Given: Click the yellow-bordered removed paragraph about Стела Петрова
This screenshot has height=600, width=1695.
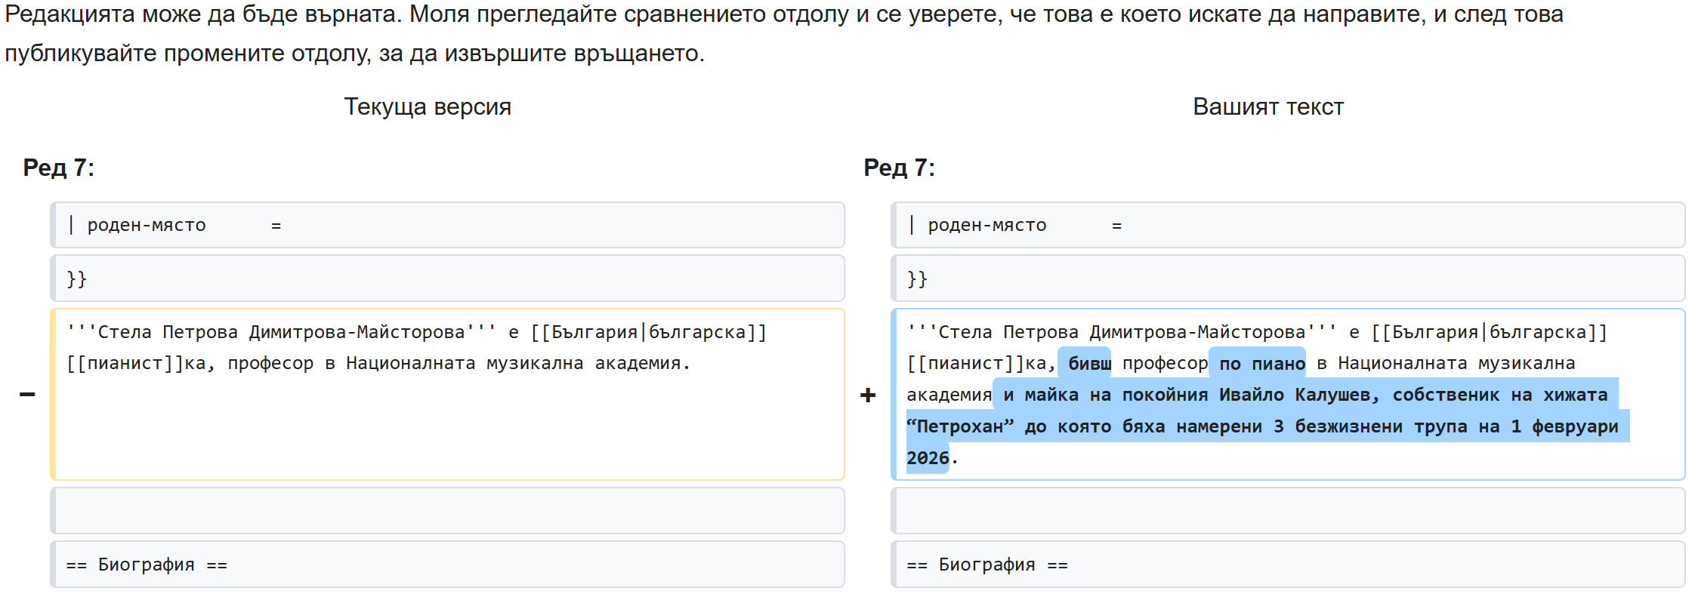Looking at the screenshot, I should pyautogui.click(x=447, y=394).
